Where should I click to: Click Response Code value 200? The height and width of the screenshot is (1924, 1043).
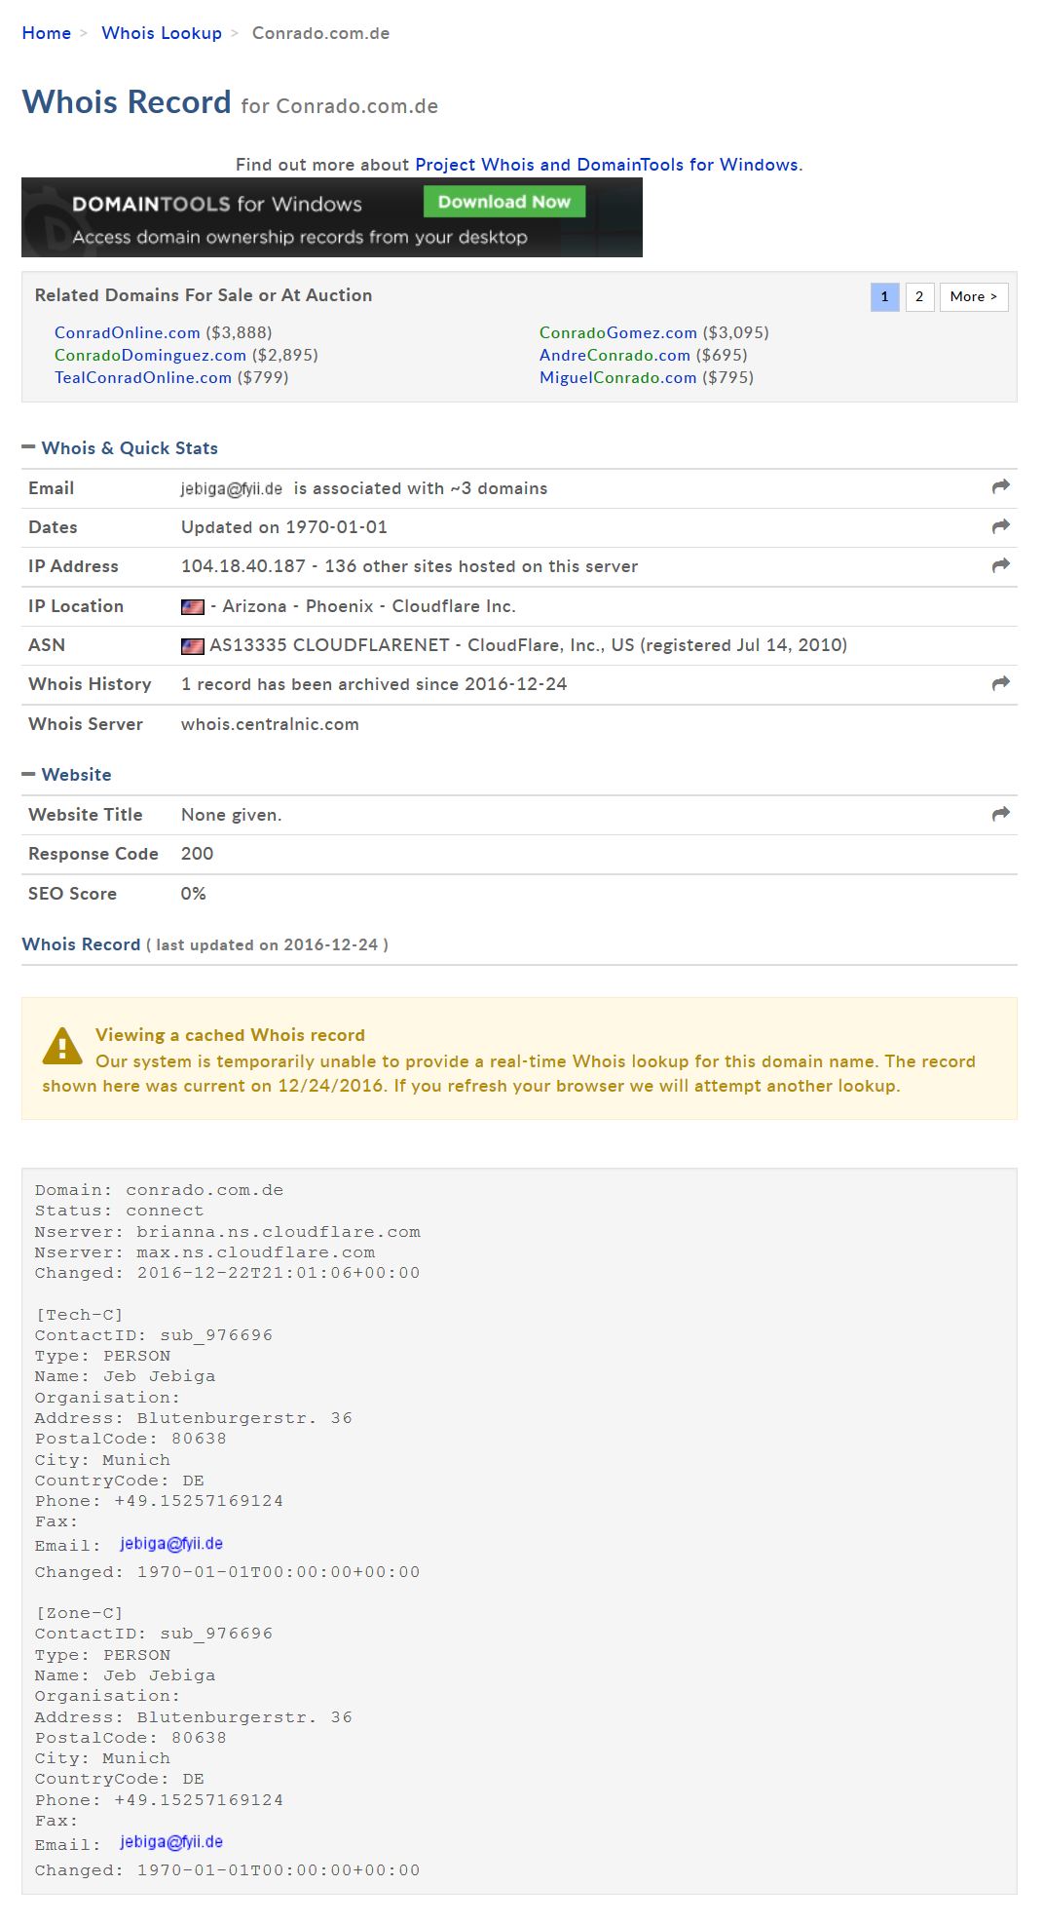(197, 854)
